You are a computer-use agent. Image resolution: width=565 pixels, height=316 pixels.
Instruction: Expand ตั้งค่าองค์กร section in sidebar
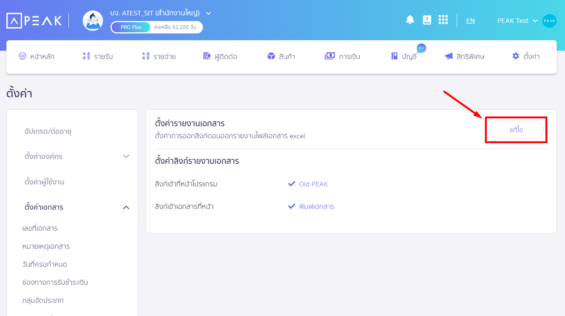(126, 156)
